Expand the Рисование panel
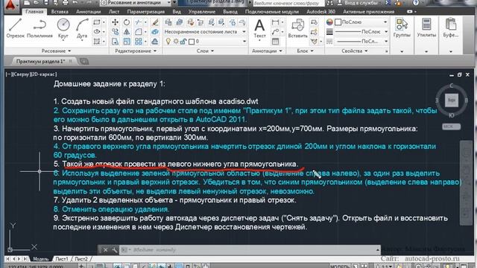Viewport: 477px width, 268px height. 57,51
